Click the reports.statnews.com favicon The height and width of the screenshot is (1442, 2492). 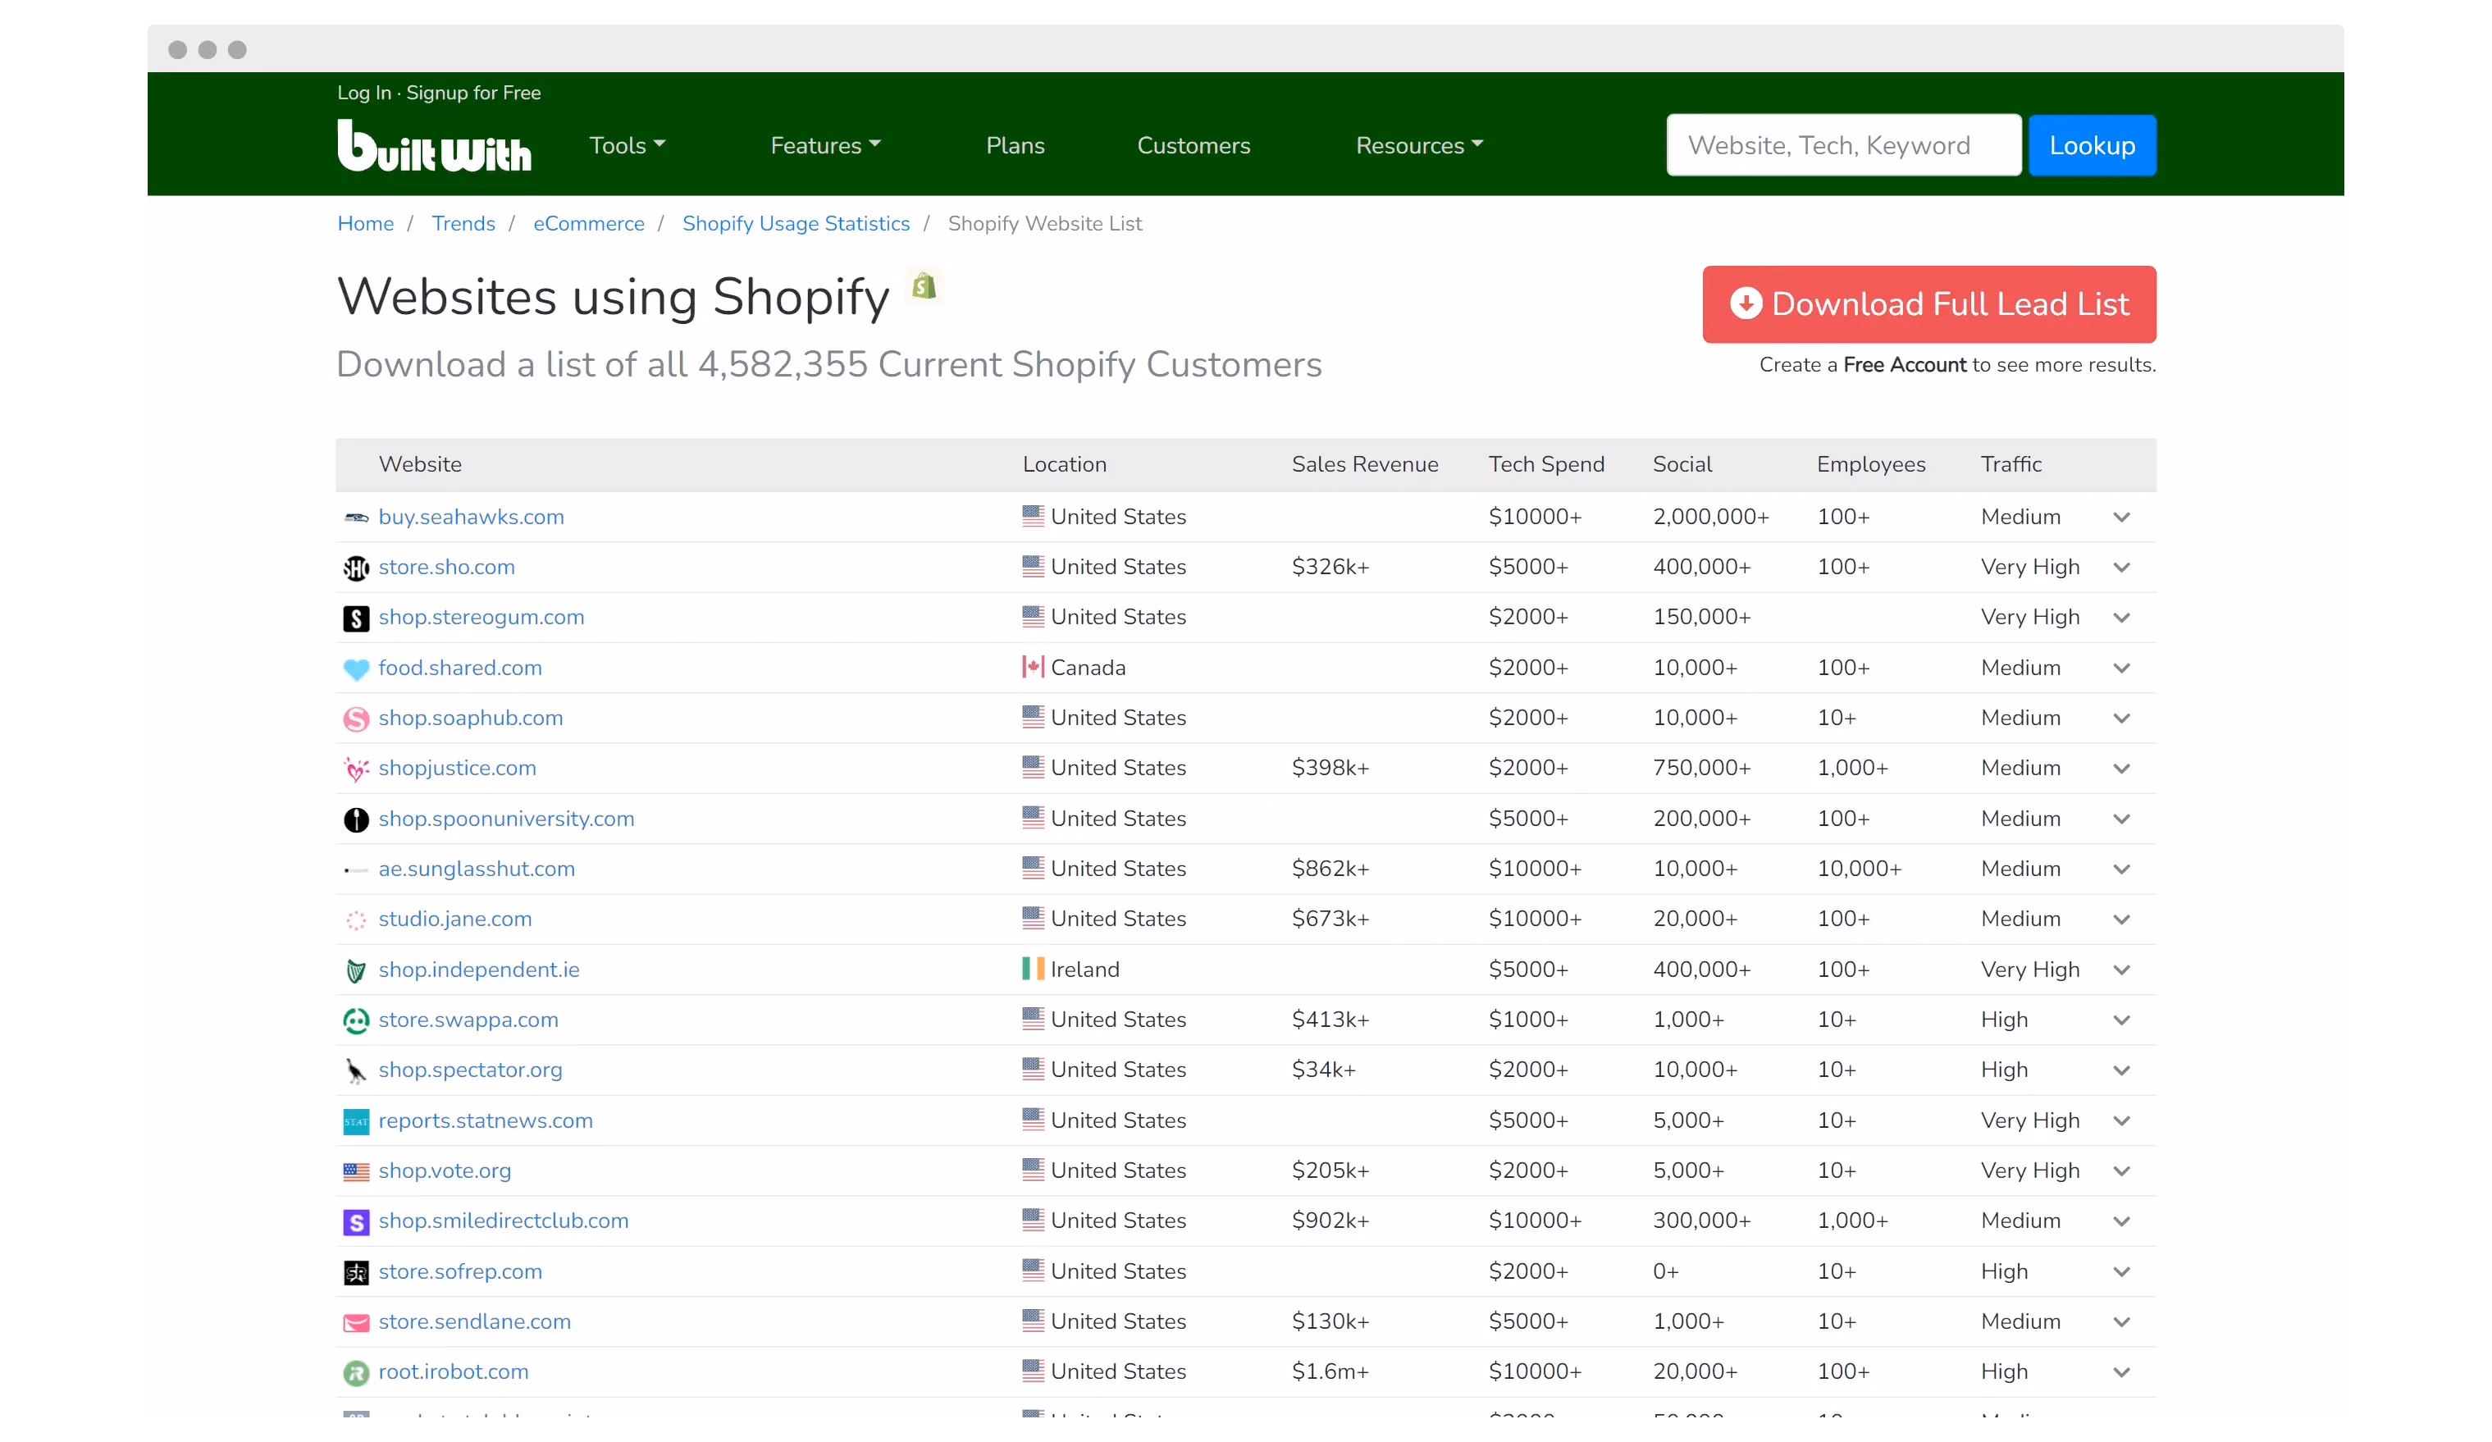[356, 1120]
